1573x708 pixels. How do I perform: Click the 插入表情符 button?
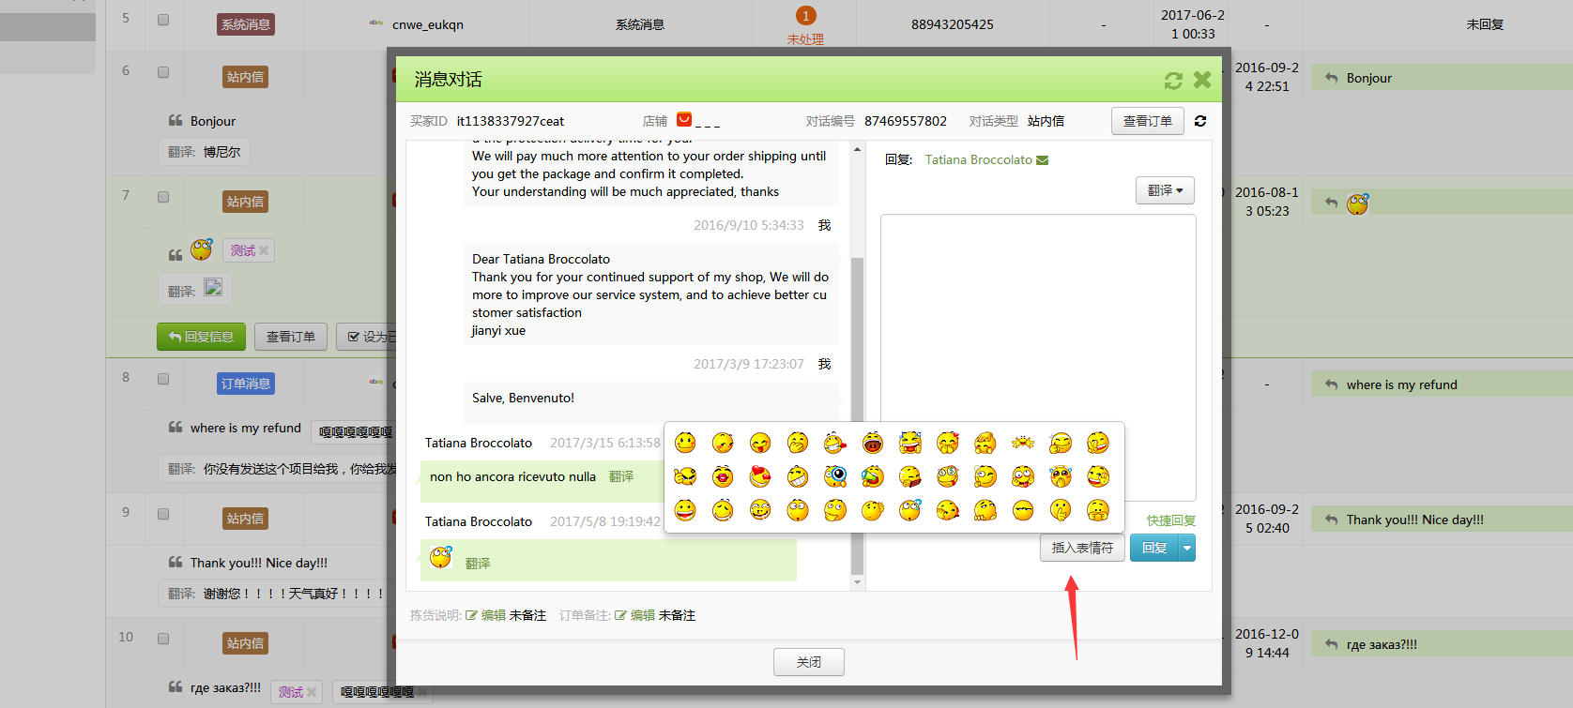pos(1082,548)
